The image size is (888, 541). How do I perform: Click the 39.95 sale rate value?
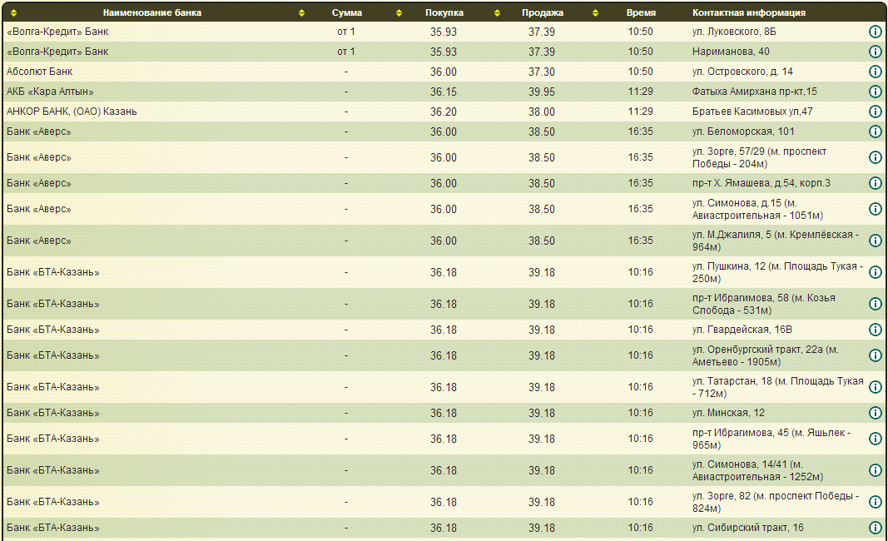click(542, 92)
